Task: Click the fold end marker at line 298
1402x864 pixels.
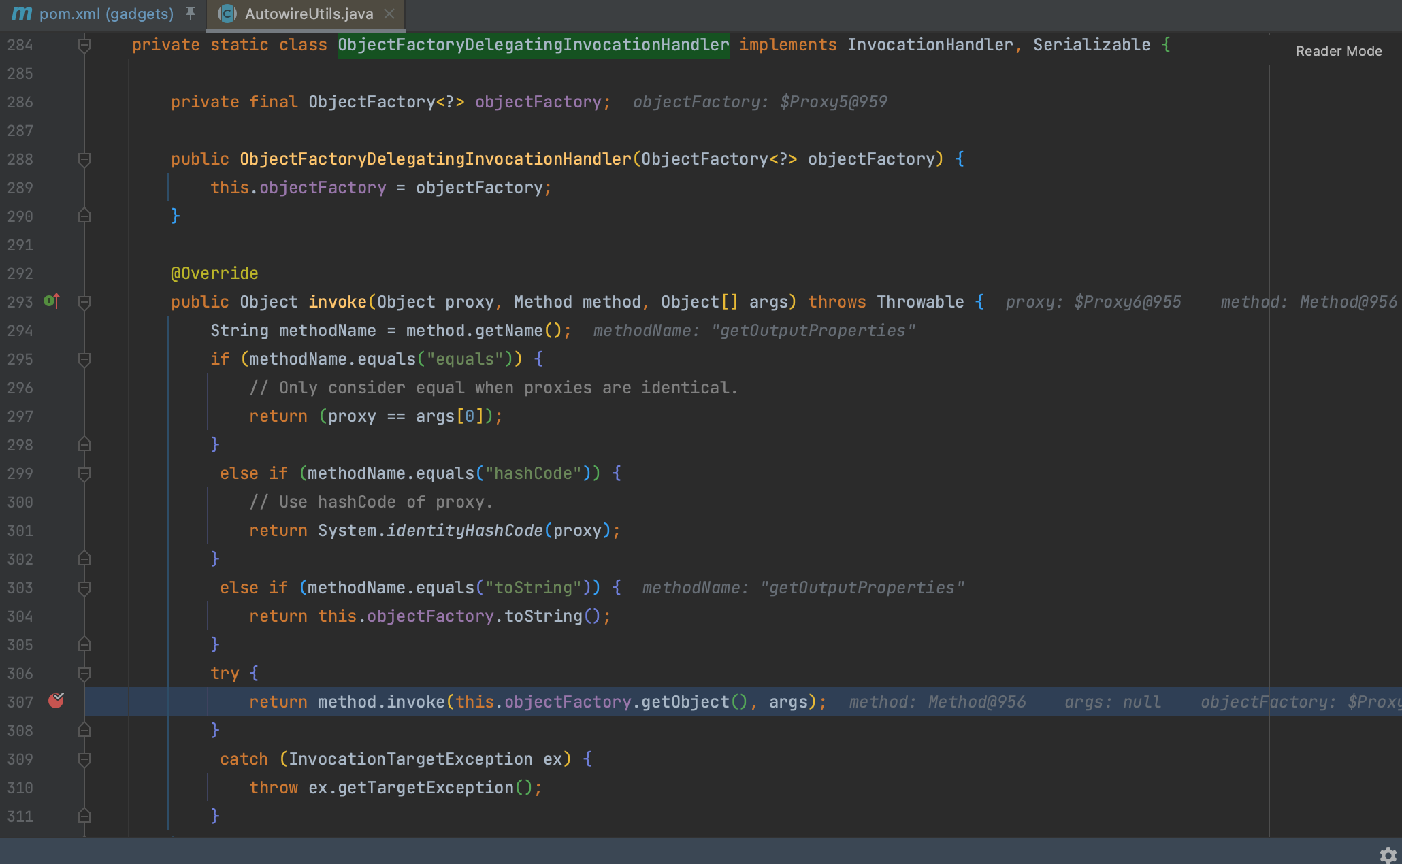Action: pyautogui.click(x=84, y=444)
